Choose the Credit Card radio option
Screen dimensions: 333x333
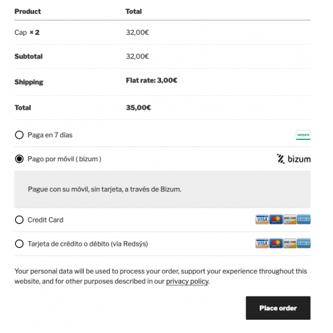[19, 220]
